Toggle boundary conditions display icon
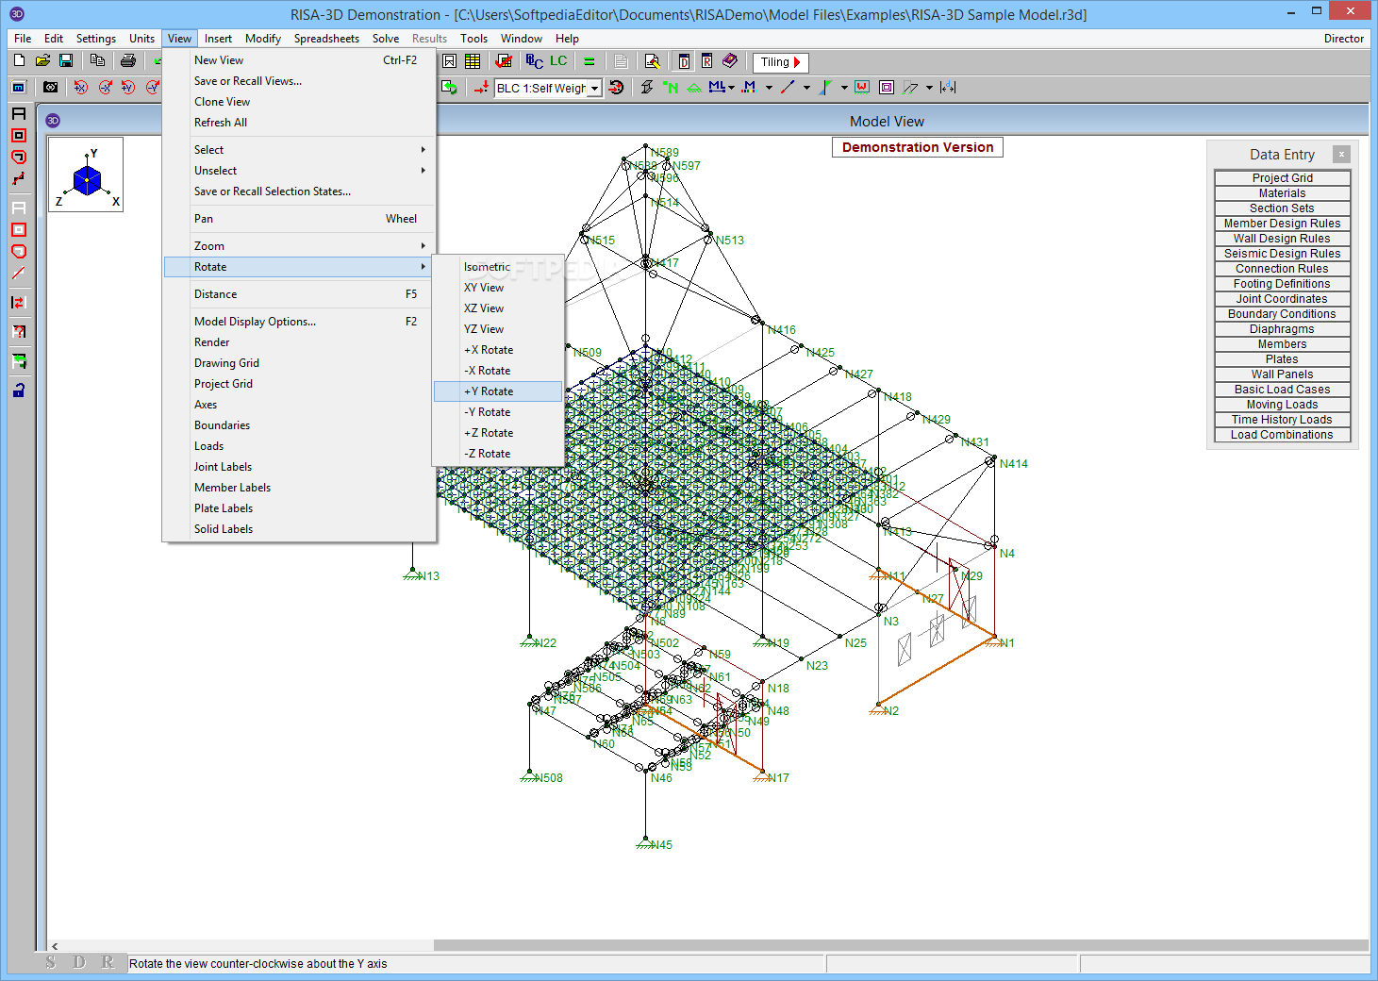This screenshot has width=1378, height=981. [x=694, y=88]
